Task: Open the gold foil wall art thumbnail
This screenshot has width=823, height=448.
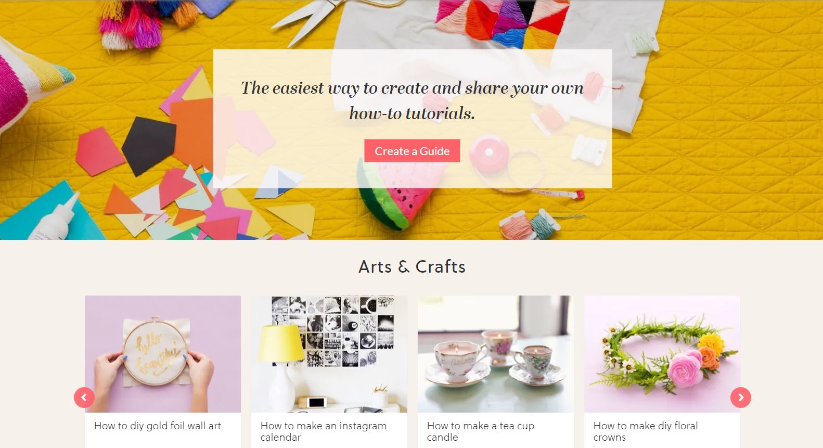Action: (x=163, y=354)
